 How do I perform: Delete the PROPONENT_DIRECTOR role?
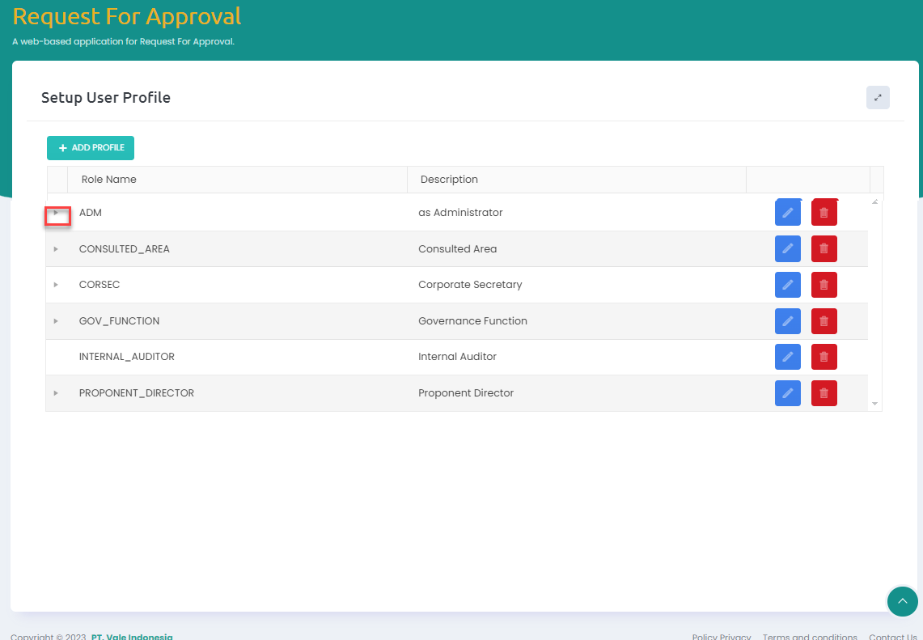824,393
